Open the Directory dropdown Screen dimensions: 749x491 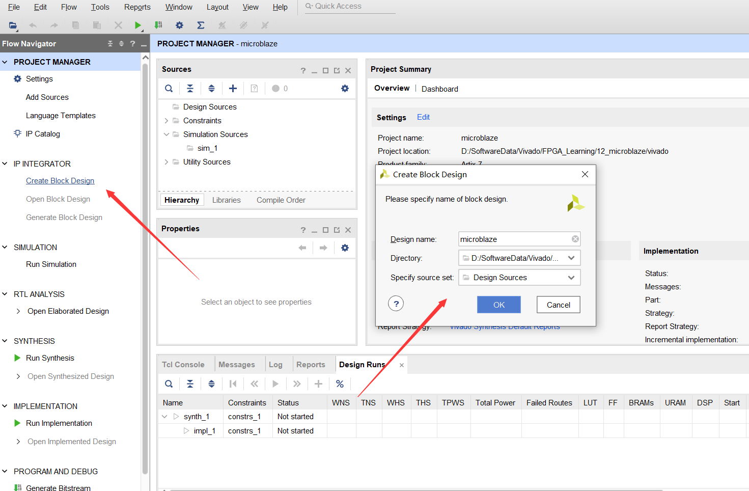tap(571, 258)
